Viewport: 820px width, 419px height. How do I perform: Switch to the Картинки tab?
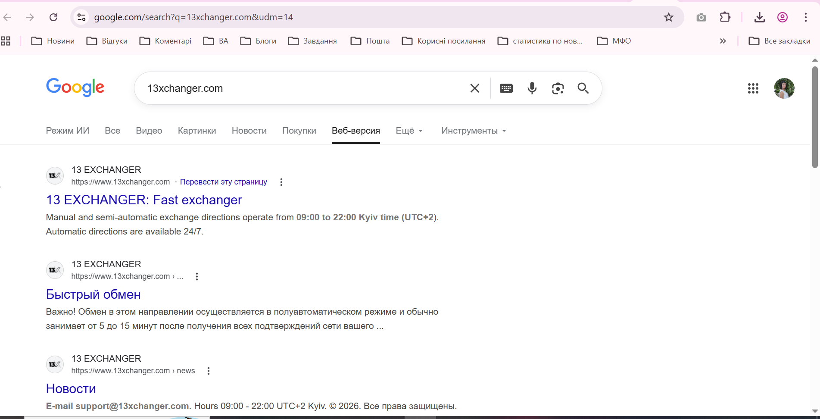point(197,131)
